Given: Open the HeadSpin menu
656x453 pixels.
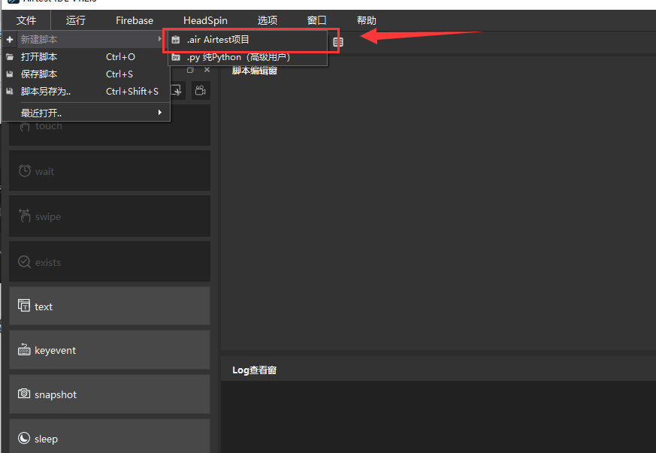Looking at the screenshot, I should pos(205,20).
